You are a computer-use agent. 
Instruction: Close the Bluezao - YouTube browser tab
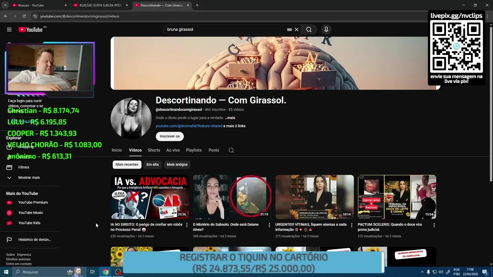point(65,5)
